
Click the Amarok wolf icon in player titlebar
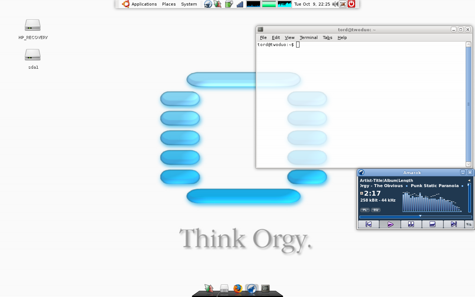coord(361,173)
